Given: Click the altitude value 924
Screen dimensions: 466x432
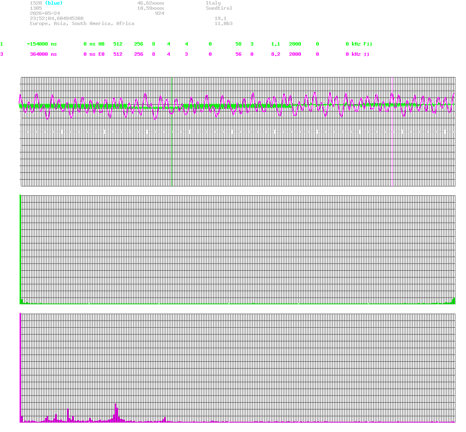Looking at the screenshot, I should point(160,13).
